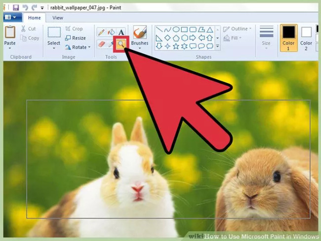Screen dimensions: 321x241
Task: Select the Magnifier tool
Action: click(121, 44)
